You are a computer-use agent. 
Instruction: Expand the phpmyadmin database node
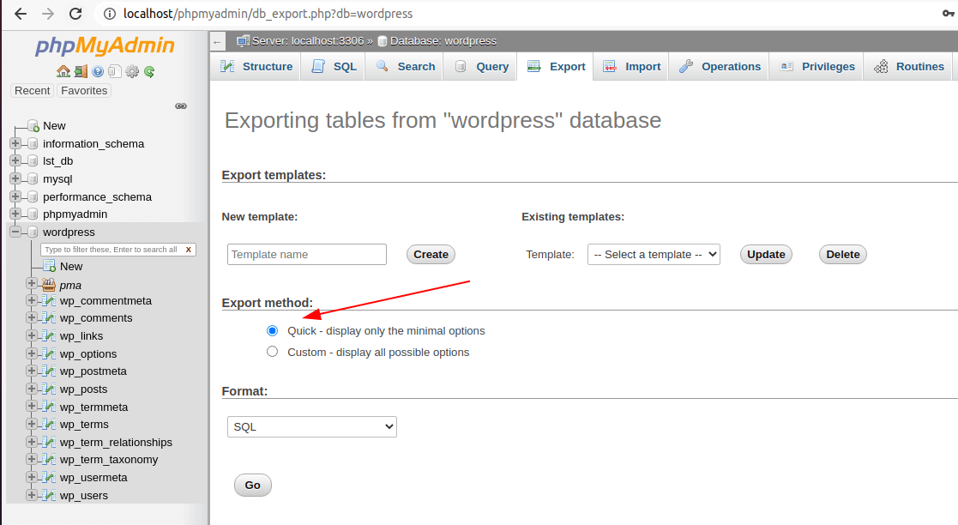pyautogui.click(x=15, y=214)
